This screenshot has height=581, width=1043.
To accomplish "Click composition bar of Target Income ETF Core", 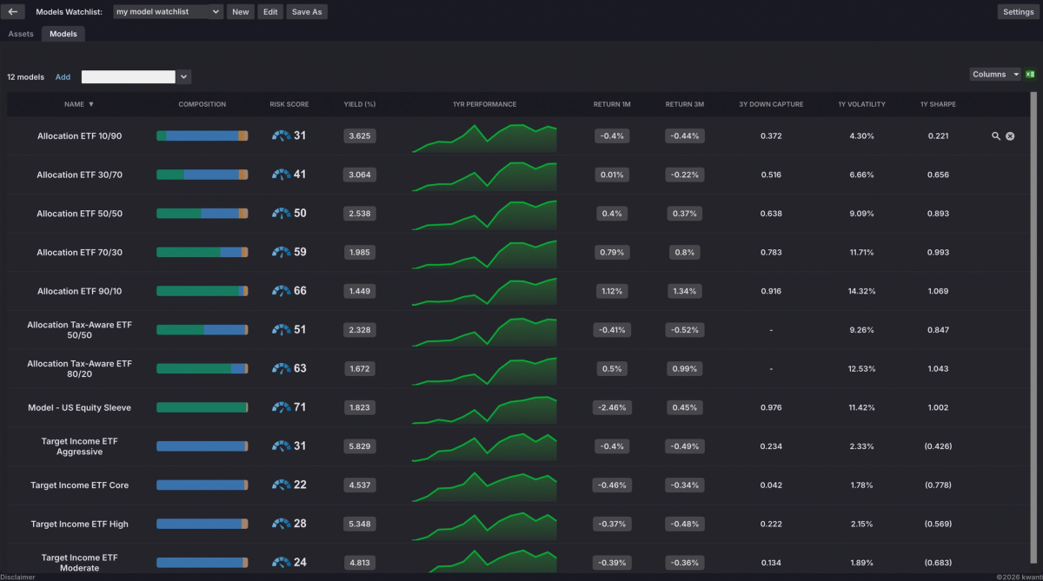I will [203, 485].
